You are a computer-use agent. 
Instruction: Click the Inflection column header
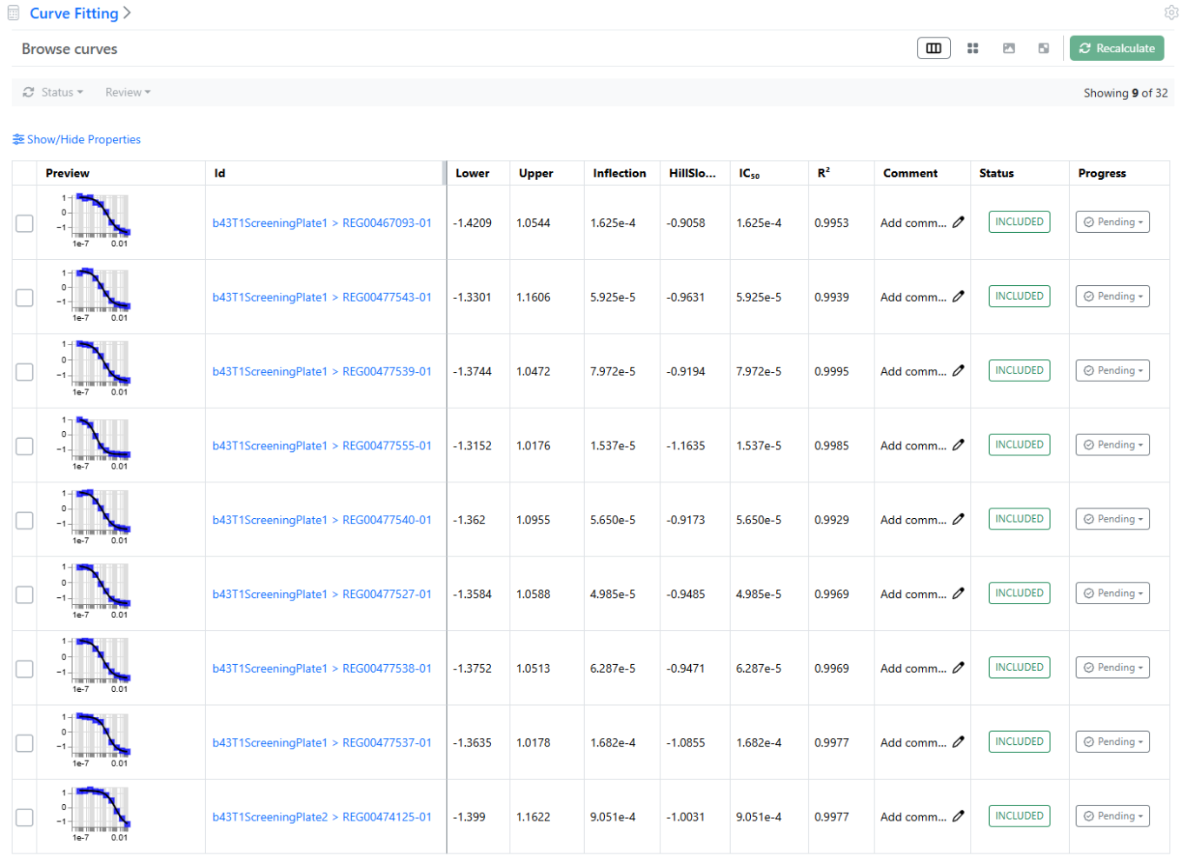click(x=619, y=174)
